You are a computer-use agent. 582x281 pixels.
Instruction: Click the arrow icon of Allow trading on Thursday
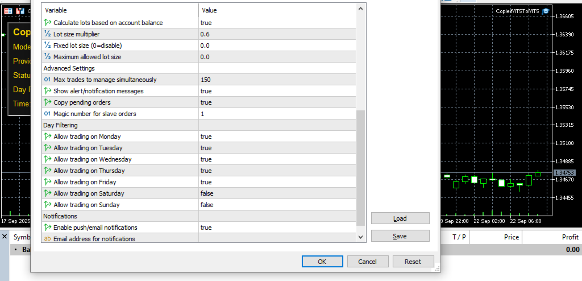click(48, 171)
